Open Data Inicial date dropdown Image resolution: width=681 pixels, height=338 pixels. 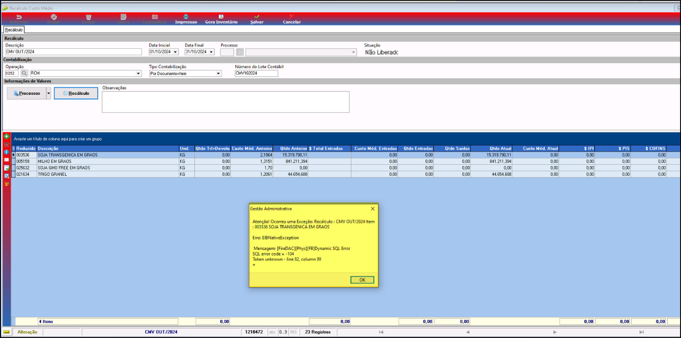[x=175, y=52]
